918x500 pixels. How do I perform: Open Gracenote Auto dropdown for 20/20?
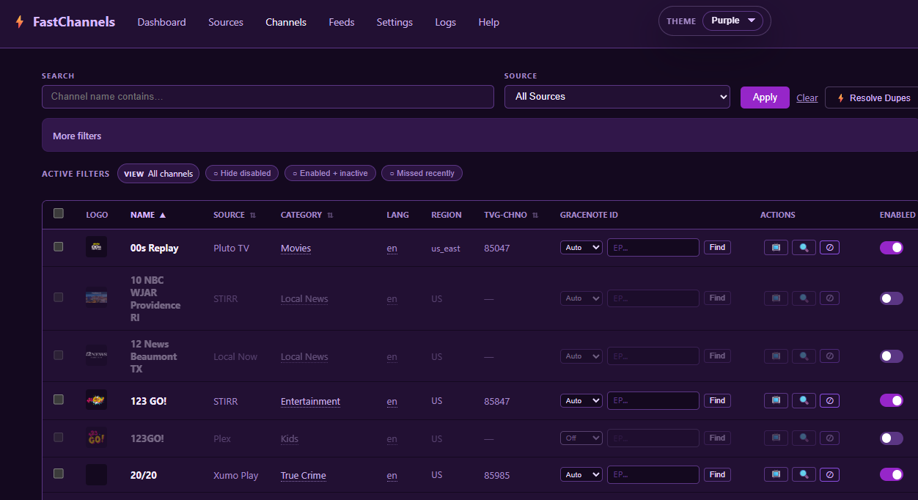581,475
